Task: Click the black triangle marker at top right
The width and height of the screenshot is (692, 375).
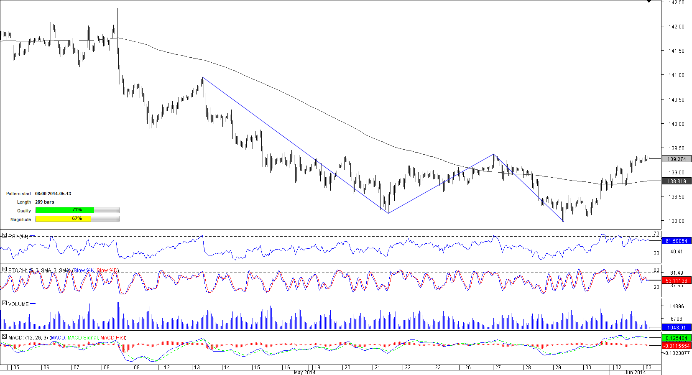Action: click(649, 2)
